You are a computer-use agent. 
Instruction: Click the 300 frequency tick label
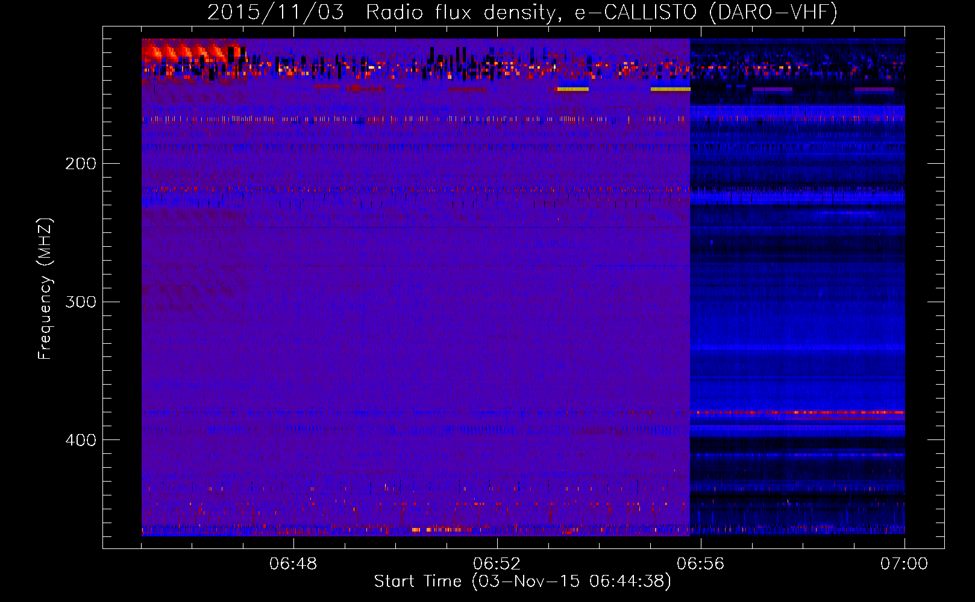point(81,302)
